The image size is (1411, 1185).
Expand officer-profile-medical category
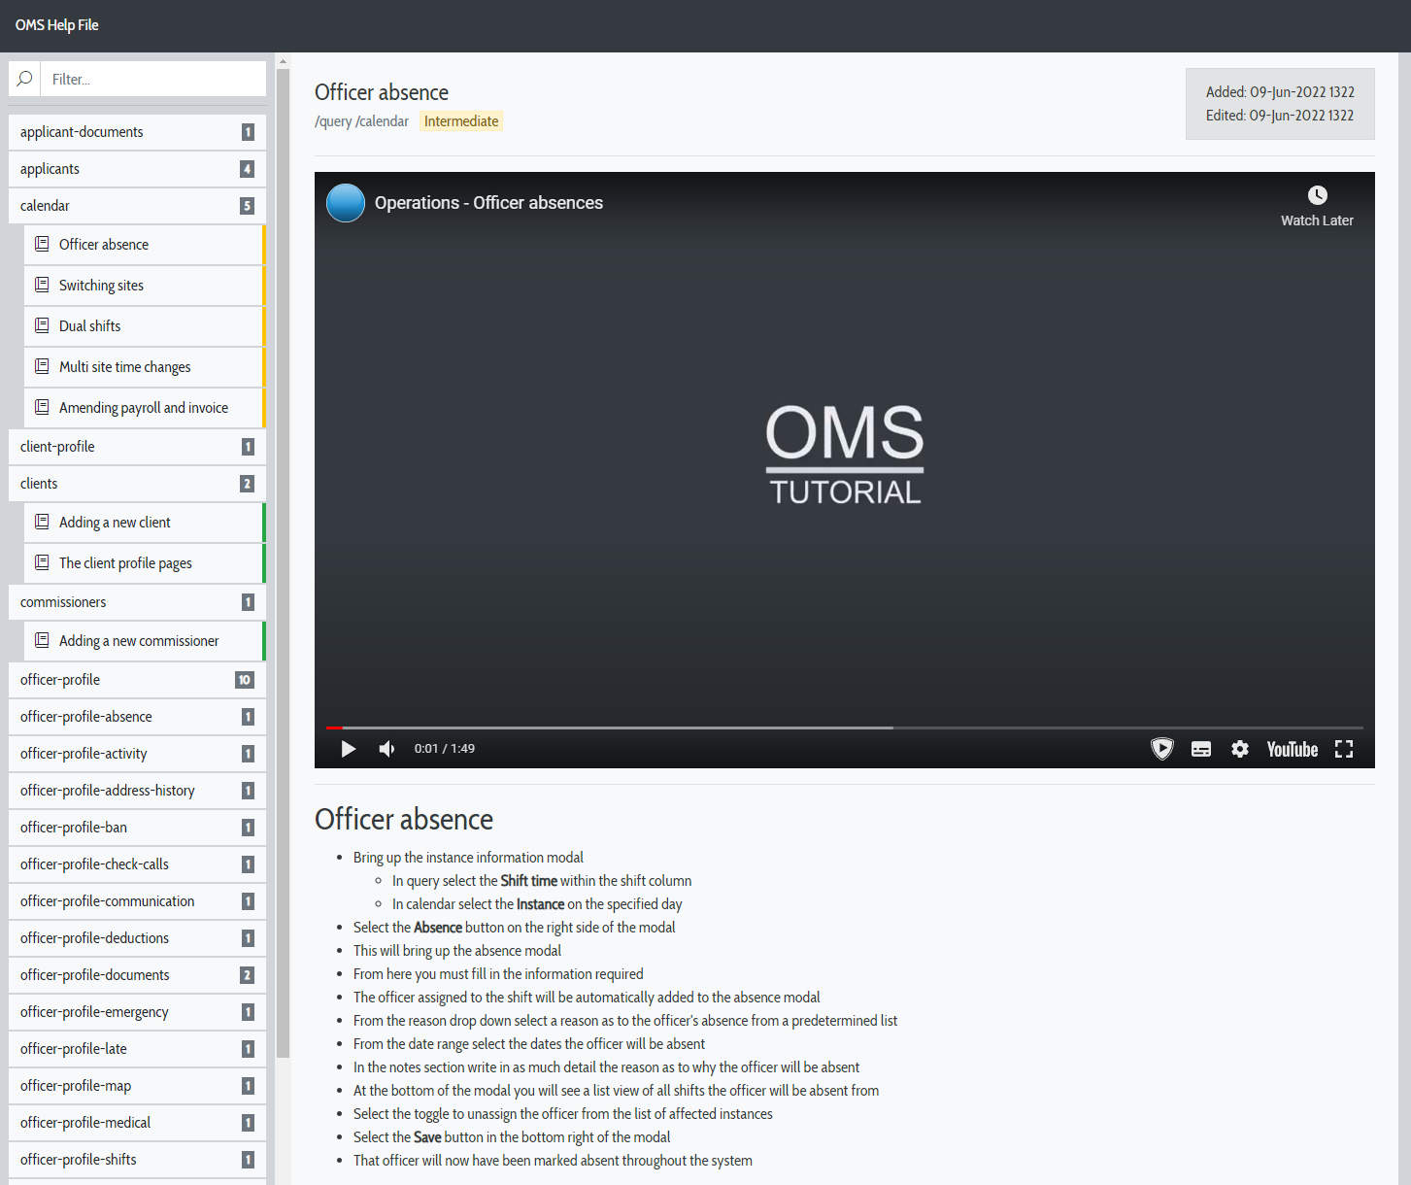(137, 1123)
